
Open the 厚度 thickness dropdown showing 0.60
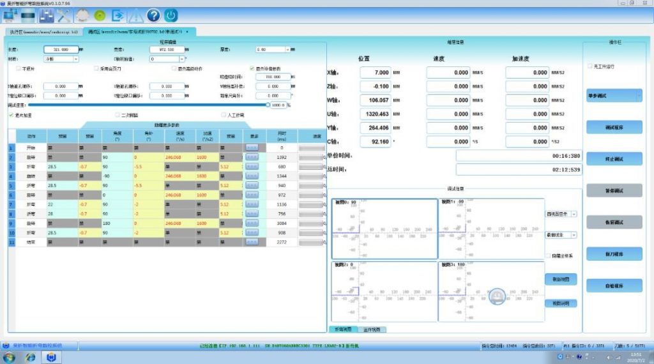[x=287, y=50]
